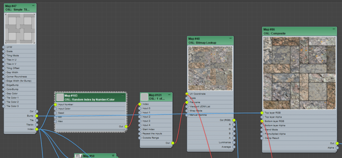Screen dimensions: 342x158
Task: Click the Alpha output socket on Map #86
Action: coord(337,147)
